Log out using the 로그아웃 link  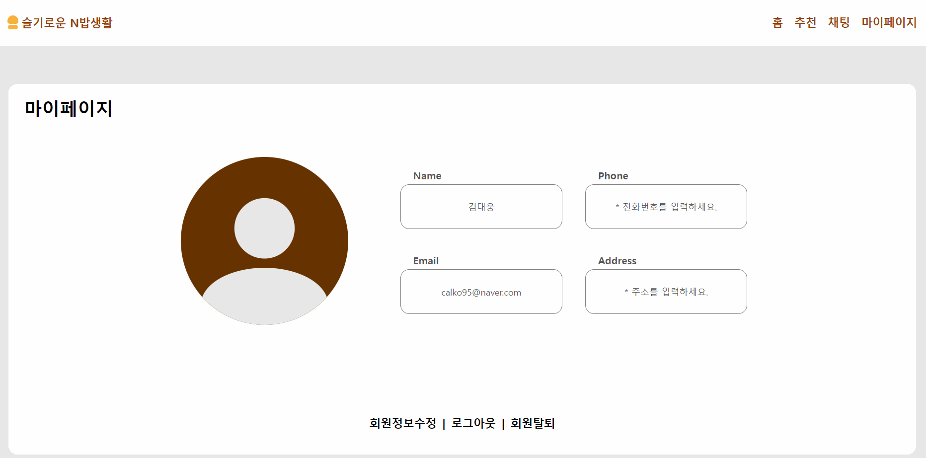click(x=473, y=423)
